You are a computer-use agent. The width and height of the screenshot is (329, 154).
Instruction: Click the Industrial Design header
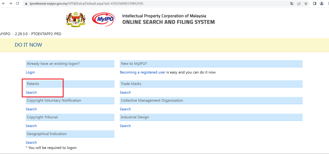click(x=211, y=117)
